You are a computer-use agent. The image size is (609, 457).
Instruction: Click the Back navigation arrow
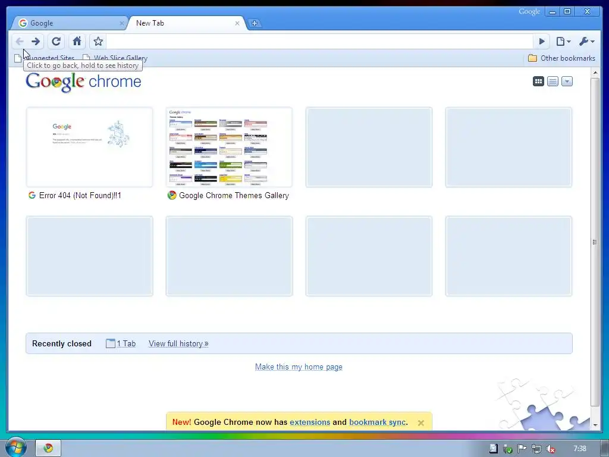tap(20, 41)
